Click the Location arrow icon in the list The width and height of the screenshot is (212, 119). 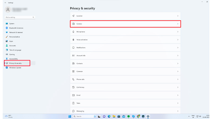(x=73, y=16)
